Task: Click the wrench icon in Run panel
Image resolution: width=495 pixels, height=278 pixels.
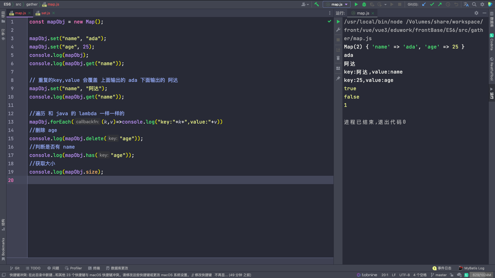Action: [x=338, y=30]
